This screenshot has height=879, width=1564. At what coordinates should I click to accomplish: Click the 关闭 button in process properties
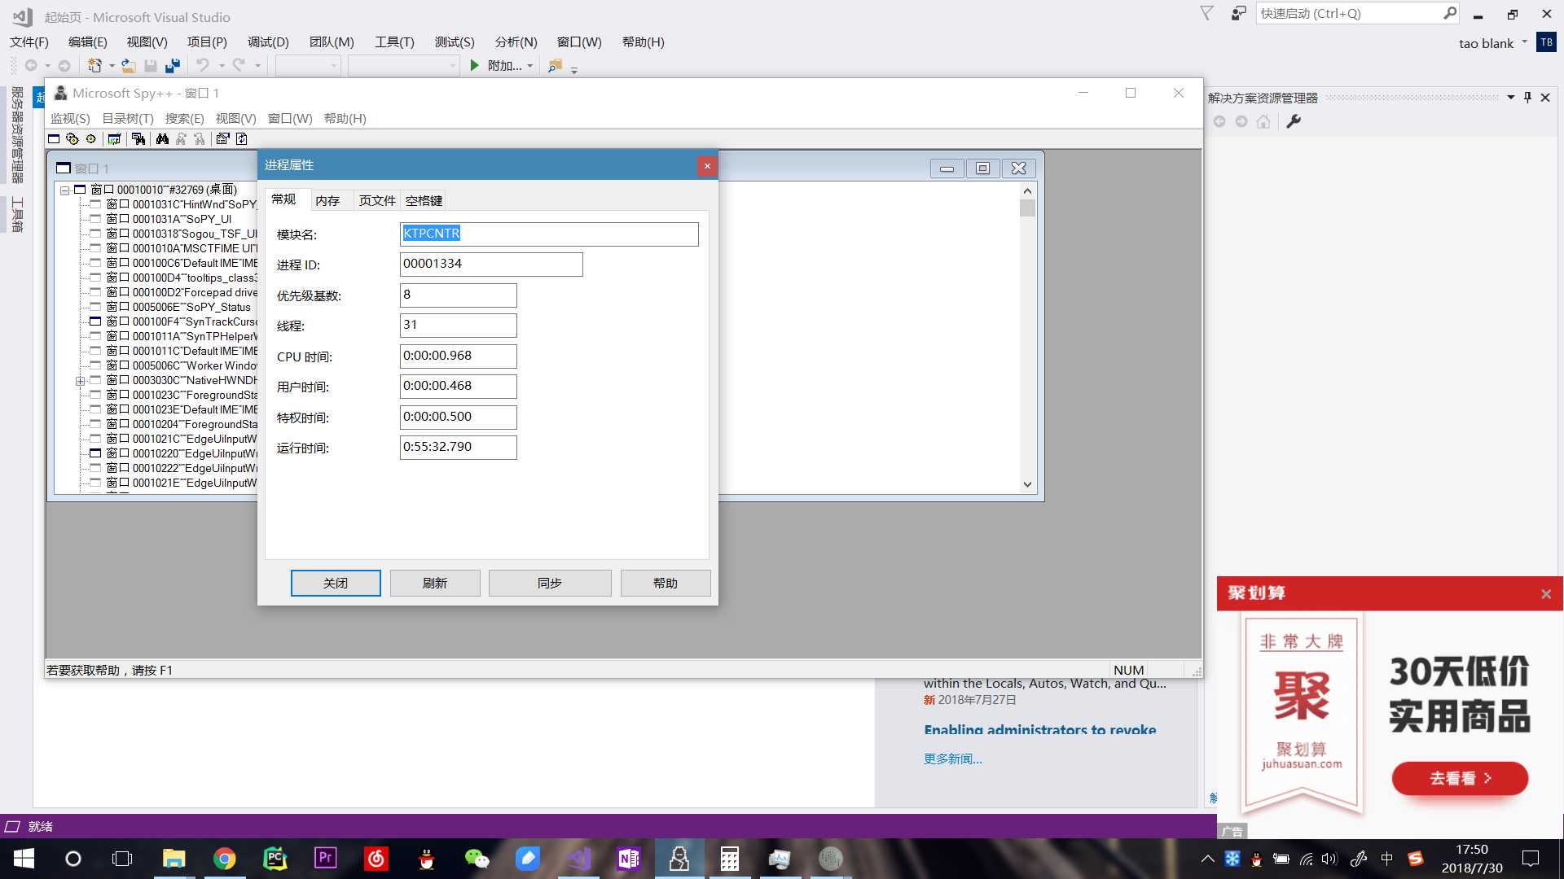[336, 583]
